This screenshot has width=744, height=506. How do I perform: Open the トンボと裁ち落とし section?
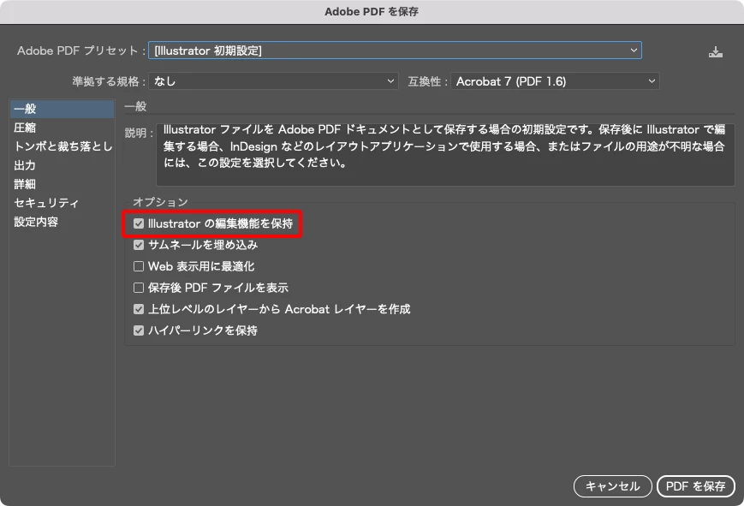(x=62, y=146)
